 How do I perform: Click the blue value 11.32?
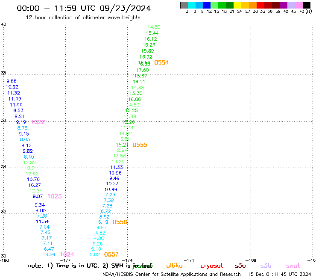(x=14, y=93)
